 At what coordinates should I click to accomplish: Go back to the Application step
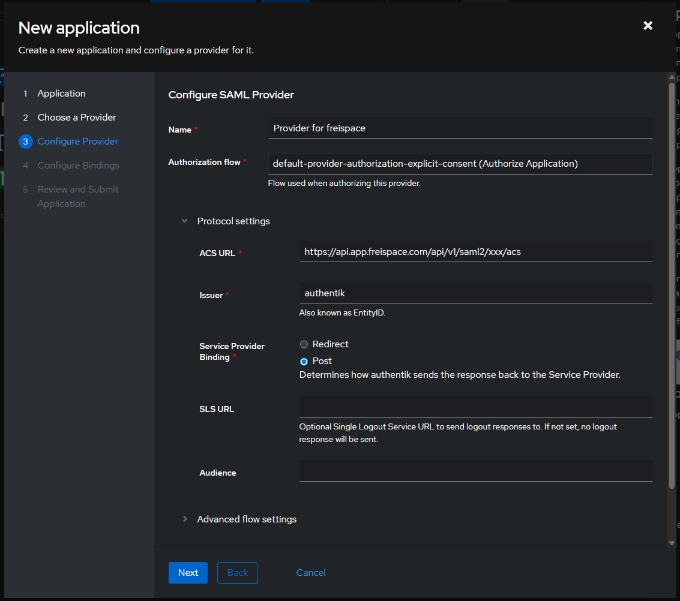click(x=61, y=93)
